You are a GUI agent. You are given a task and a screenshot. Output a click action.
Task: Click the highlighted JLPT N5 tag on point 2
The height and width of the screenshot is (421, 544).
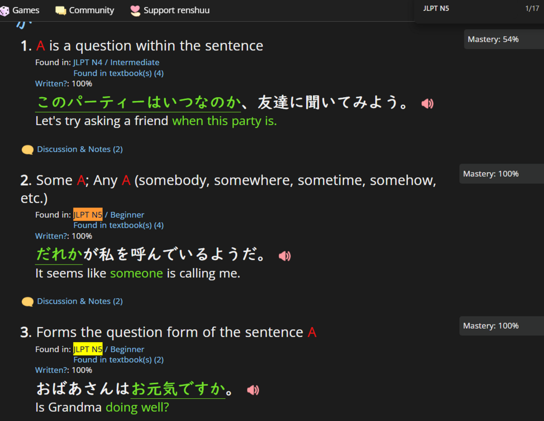click(x=88, y=214)
